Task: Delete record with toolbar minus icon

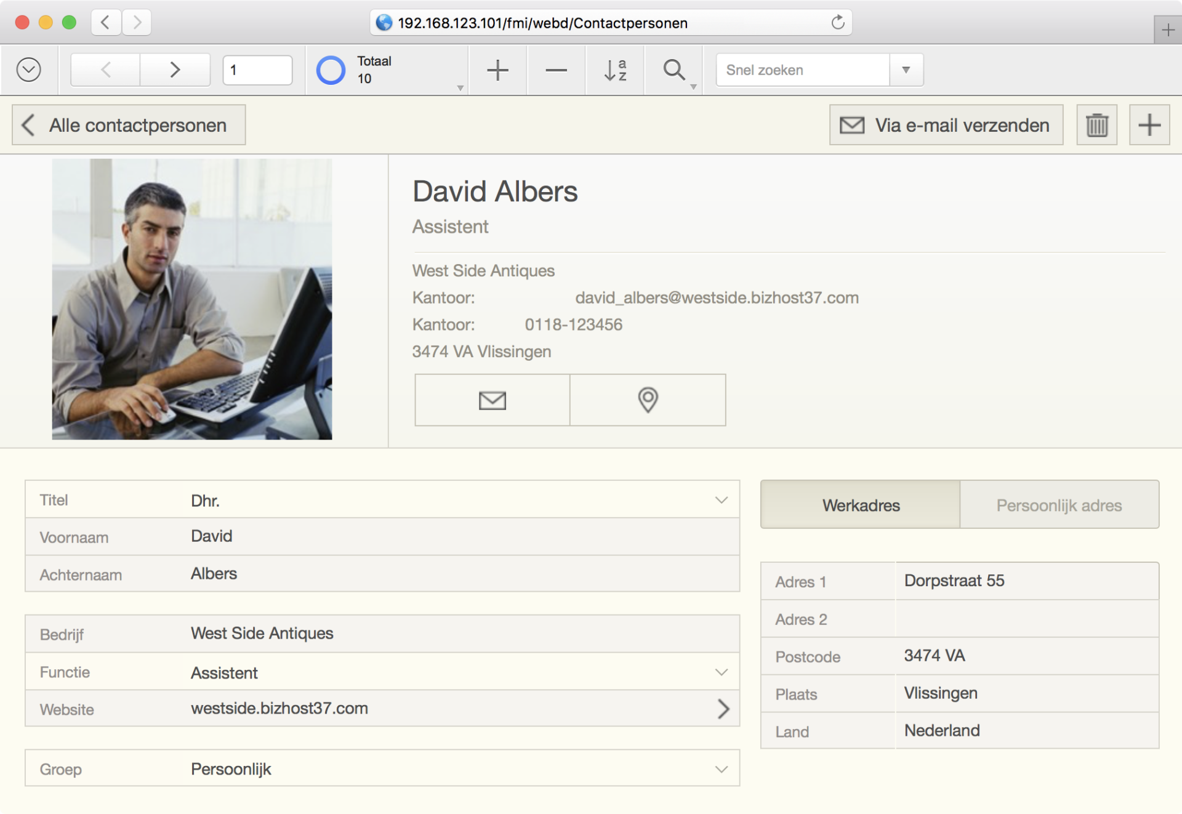Action: click(556, 70)
